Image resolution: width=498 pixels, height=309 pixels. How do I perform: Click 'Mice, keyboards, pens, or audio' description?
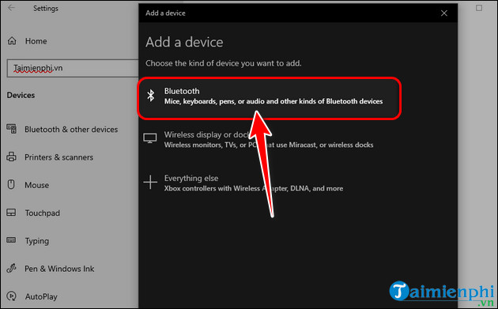(x=274, y=101)
